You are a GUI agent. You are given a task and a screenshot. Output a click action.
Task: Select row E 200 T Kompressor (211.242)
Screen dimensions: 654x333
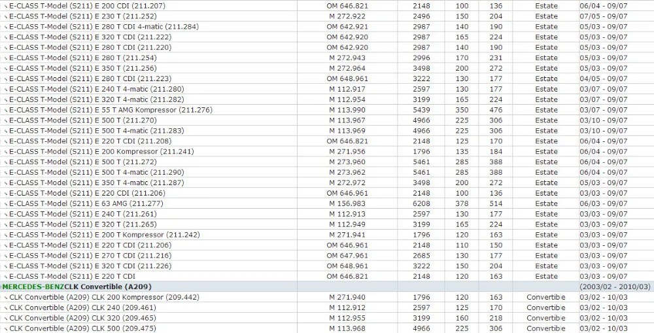[327, 234]
